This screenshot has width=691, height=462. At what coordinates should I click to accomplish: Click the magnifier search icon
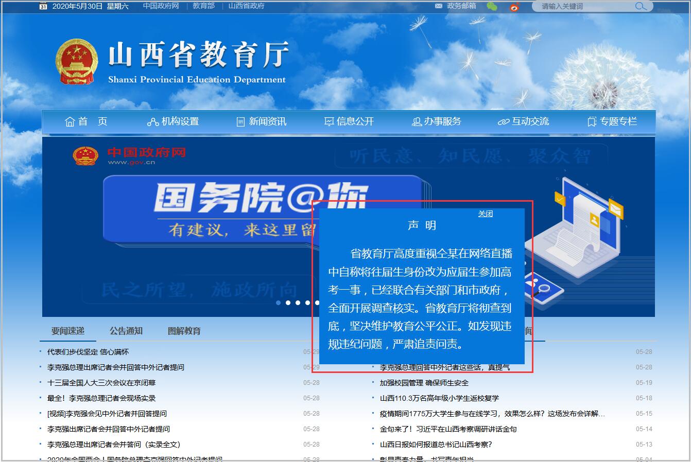pos(641,6)
